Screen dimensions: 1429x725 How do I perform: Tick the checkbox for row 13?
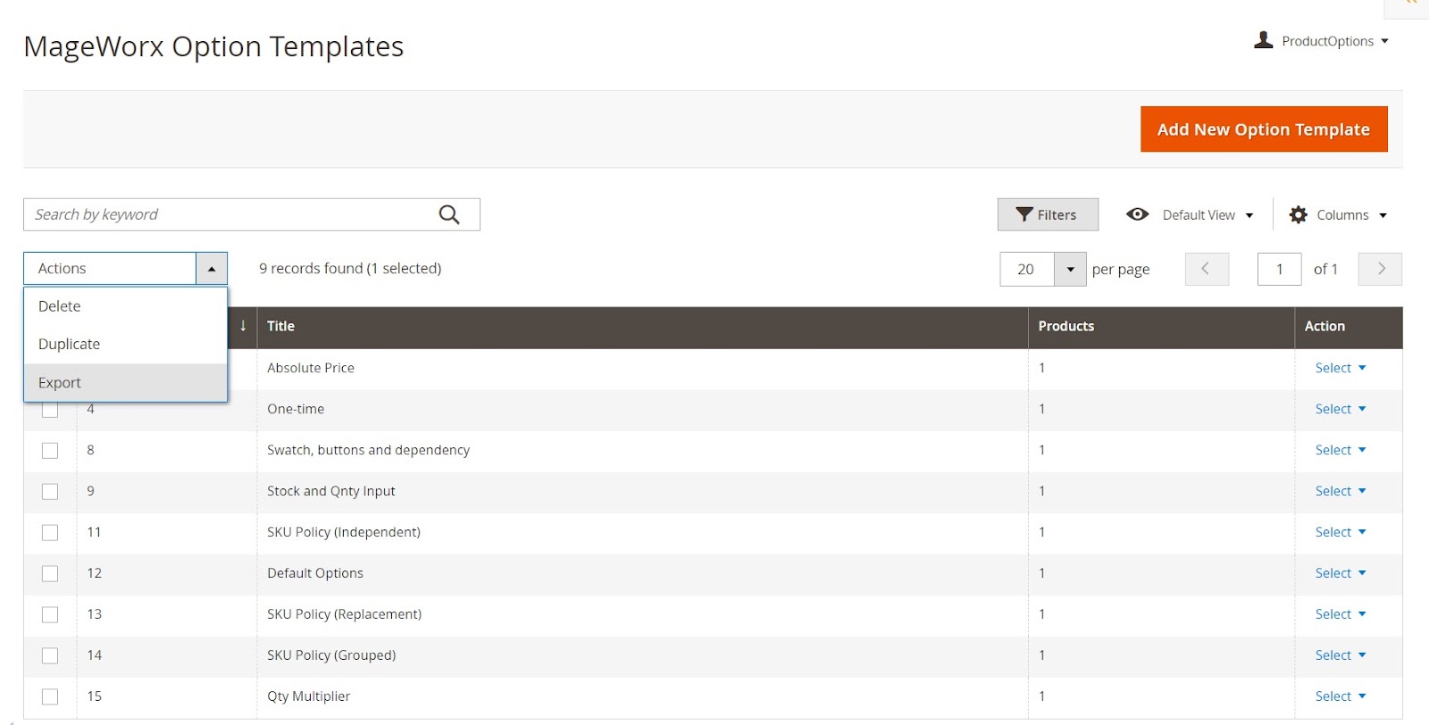tap(50, 615)
